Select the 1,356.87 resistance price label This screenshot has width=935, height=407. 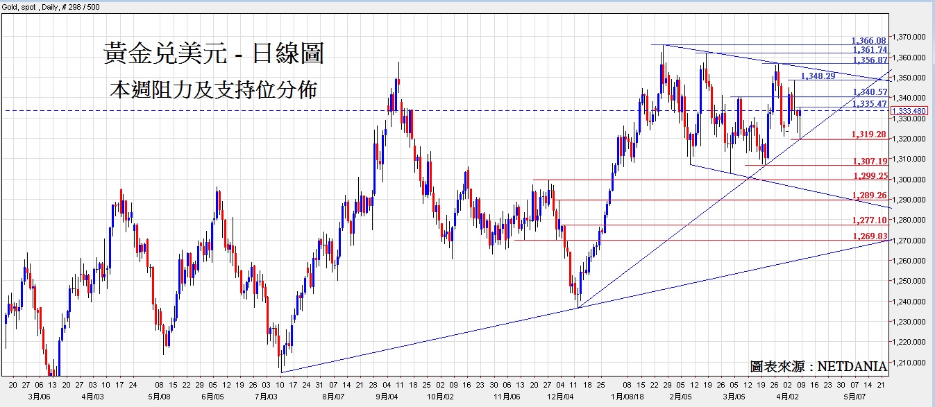(x=869, y=60)
